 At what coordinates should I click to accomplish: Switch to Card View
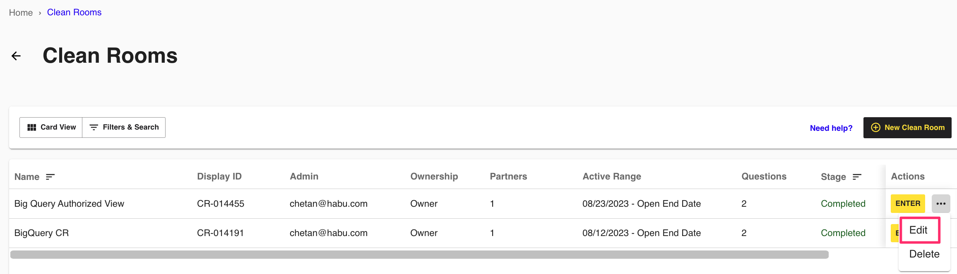point(51,128)
